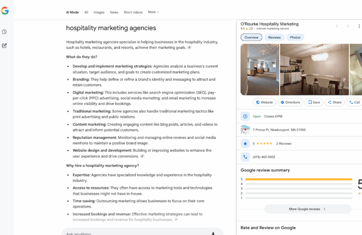Click the 'What do they do?' subheading
Screen dimensions: 362x235
click(82, 57)
